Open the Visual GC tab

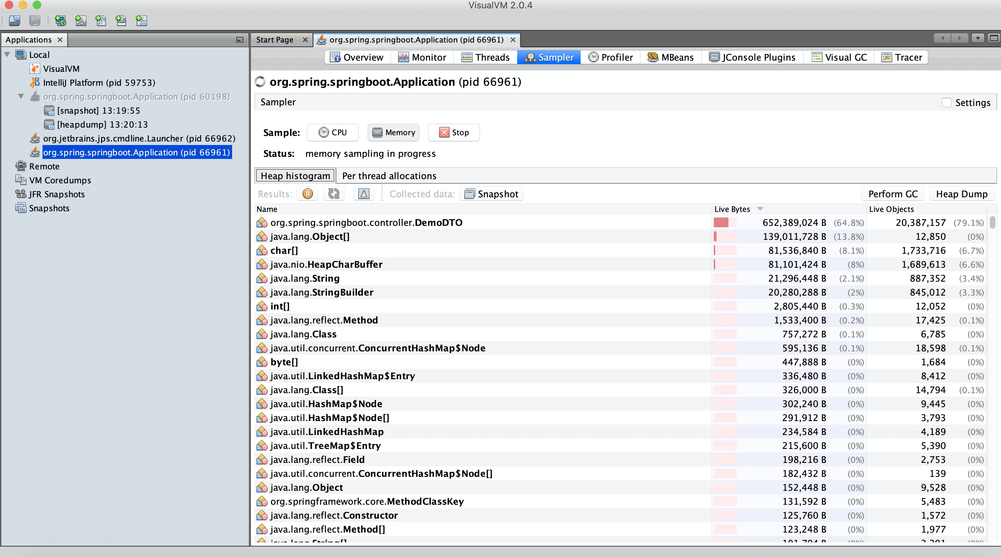pyautogui.click(x=839, y=57)
